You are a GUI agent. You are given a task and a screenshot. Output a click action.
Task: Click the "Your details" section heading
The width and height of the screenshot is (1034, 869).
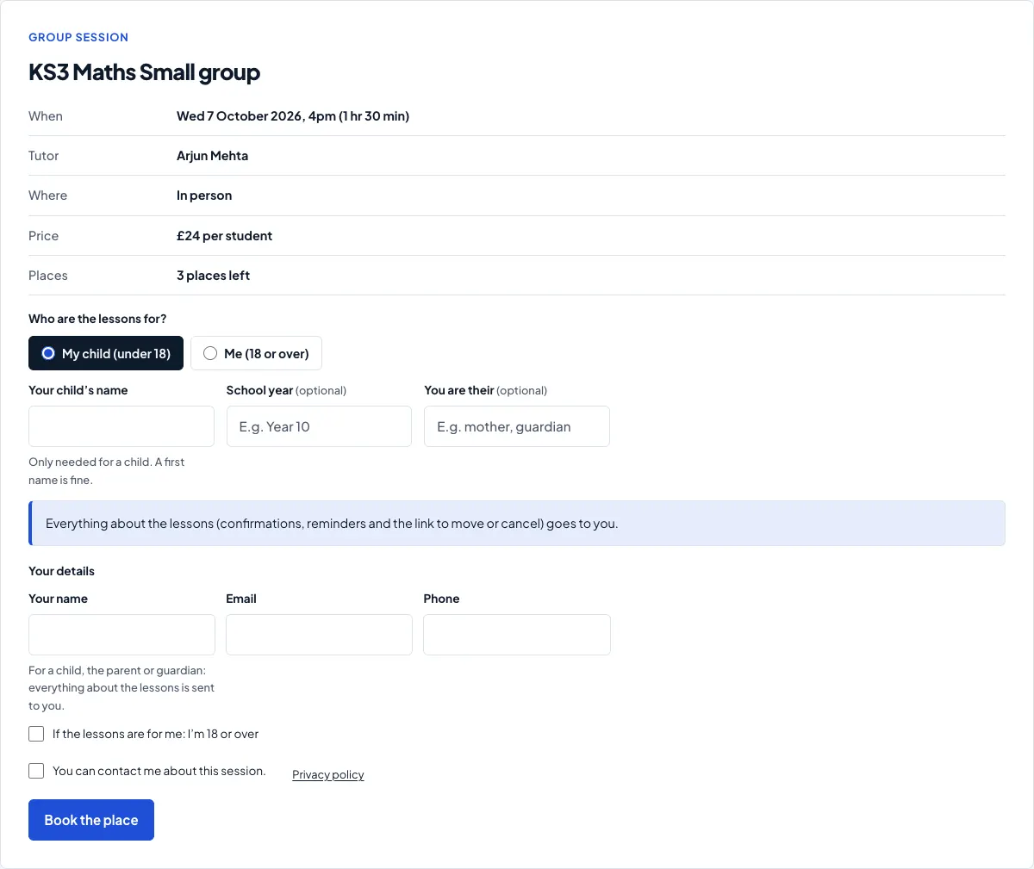pos(62,571)
